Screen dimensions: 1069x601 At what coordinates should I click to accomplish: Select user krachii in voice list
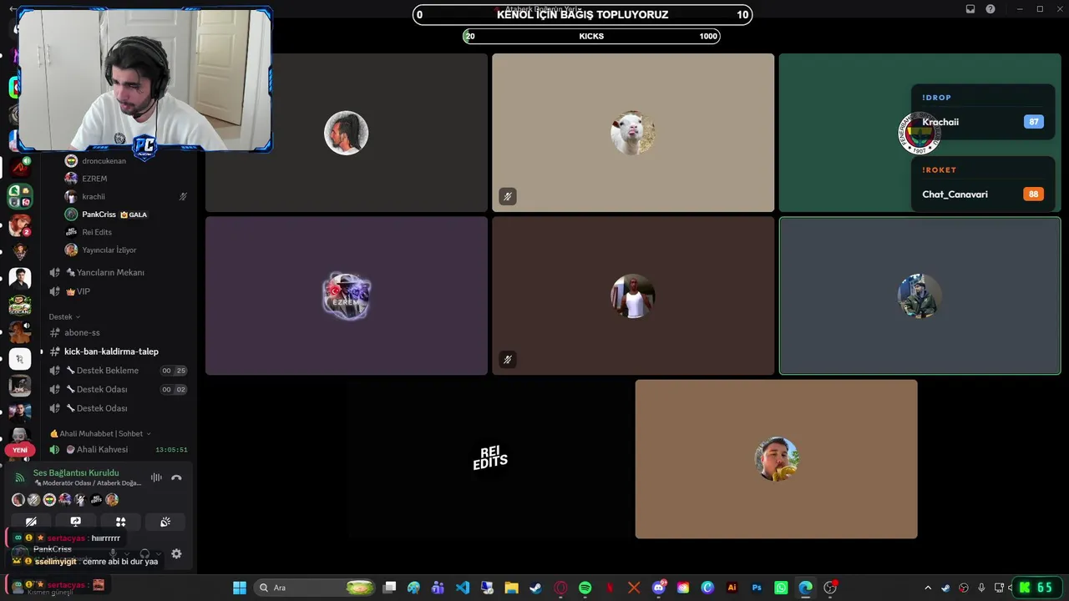pyautogui.click(x=125, y=196)
